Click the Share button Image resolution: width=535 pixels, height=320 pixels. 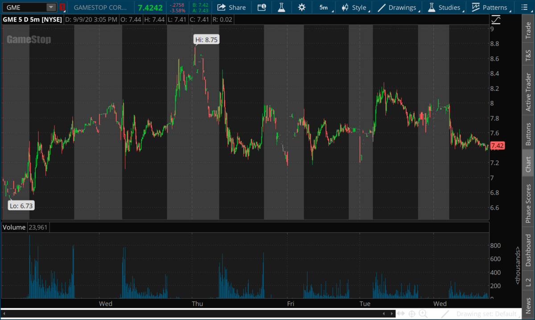pos(231,7)
